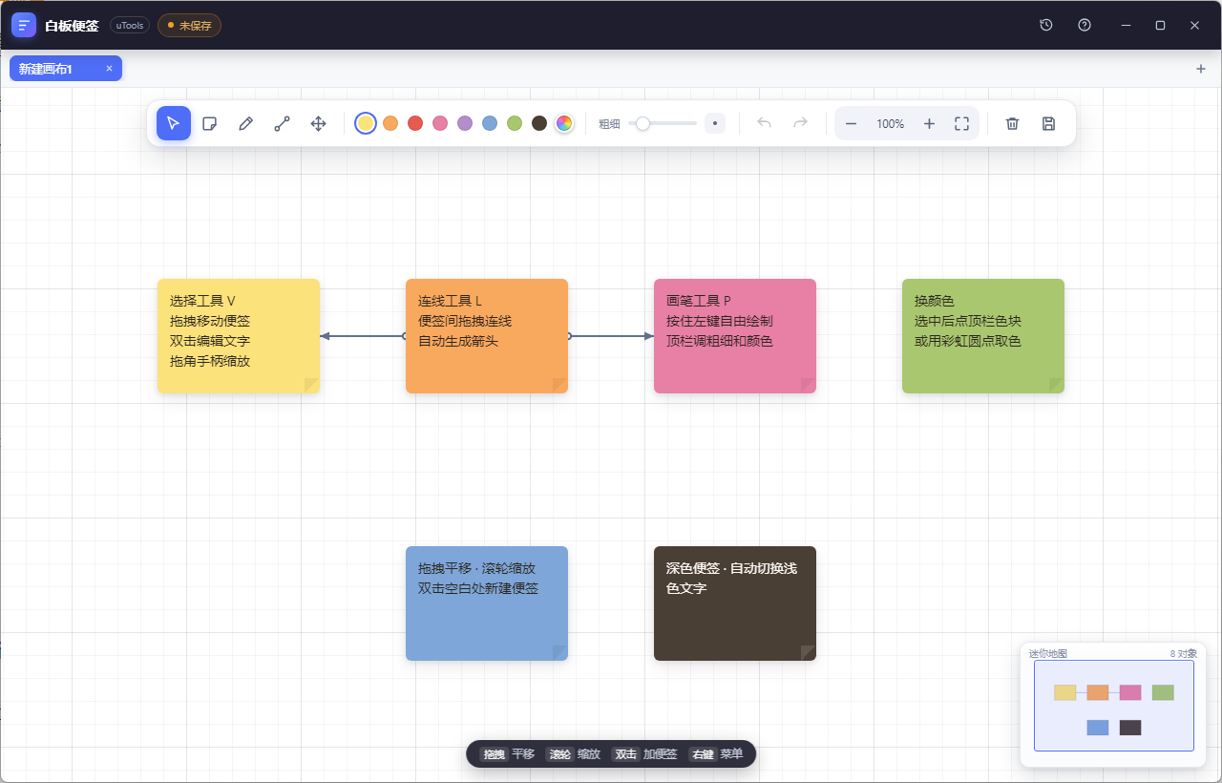Select the connector line tool

click(x=283, y=123)
